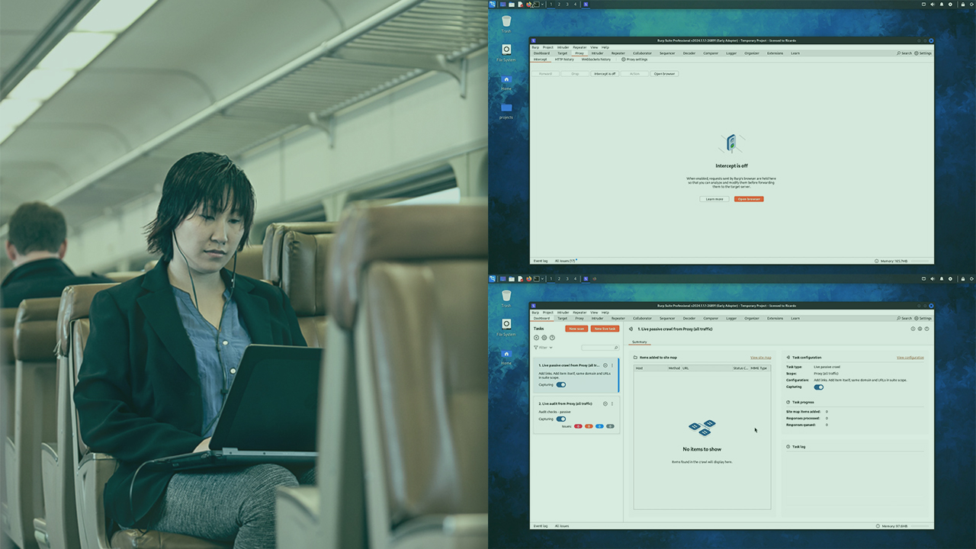
Task: Open the taskbar app launcher dropdown arrow at top
Action: [543, 4]
